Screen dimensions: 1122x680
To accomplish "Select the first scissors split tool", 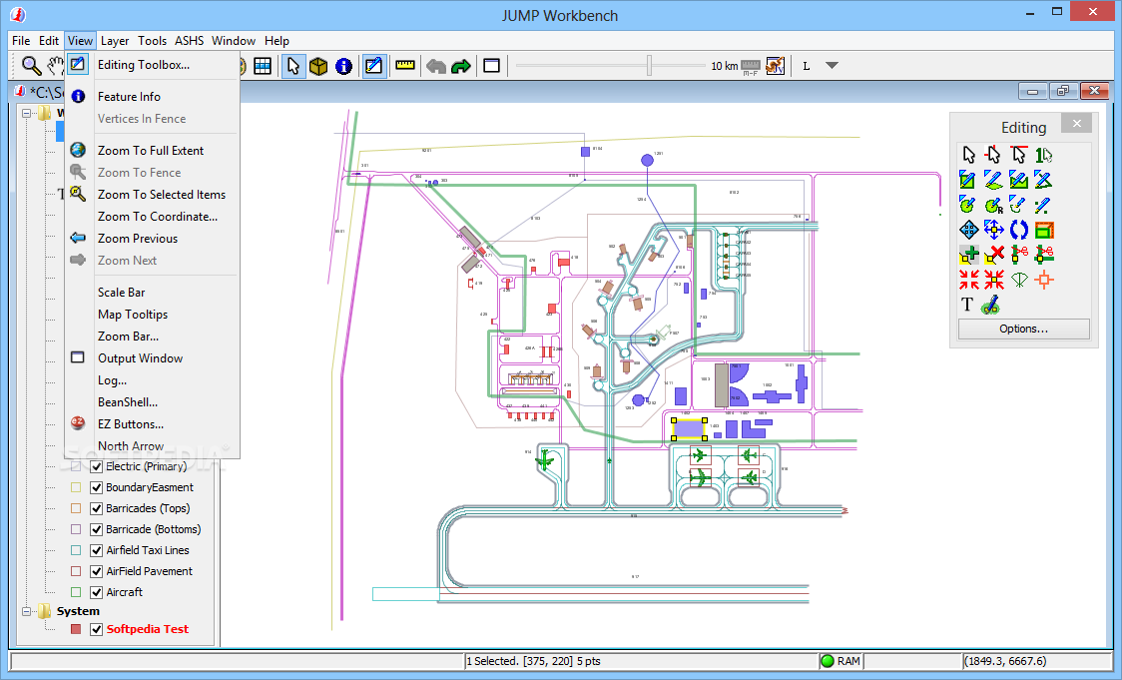I will (x=1019, y=255).
